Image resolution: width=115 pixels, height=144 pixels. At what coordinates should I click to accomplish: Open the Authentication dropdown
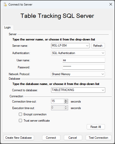[103, 53]
